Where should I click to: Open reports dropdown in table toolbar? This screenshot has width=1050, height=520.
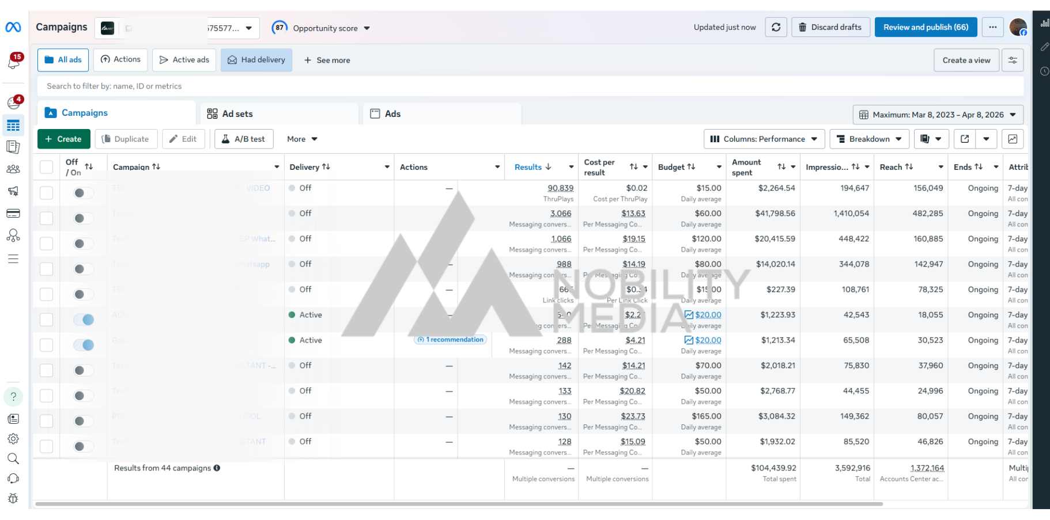931,139
